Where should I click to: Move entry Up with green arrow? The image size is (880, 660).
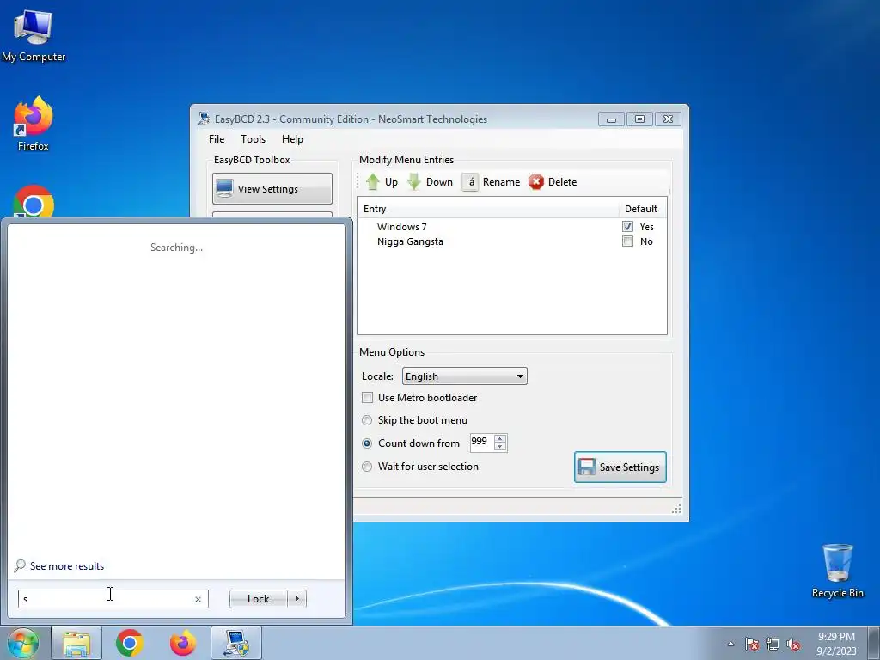[x=382, y=182]
